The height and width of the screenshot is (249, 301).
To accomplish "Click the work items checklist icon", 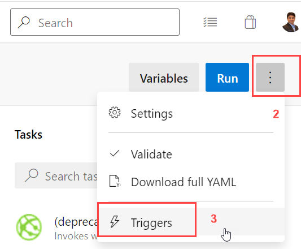I will click(x=210, y=22).
